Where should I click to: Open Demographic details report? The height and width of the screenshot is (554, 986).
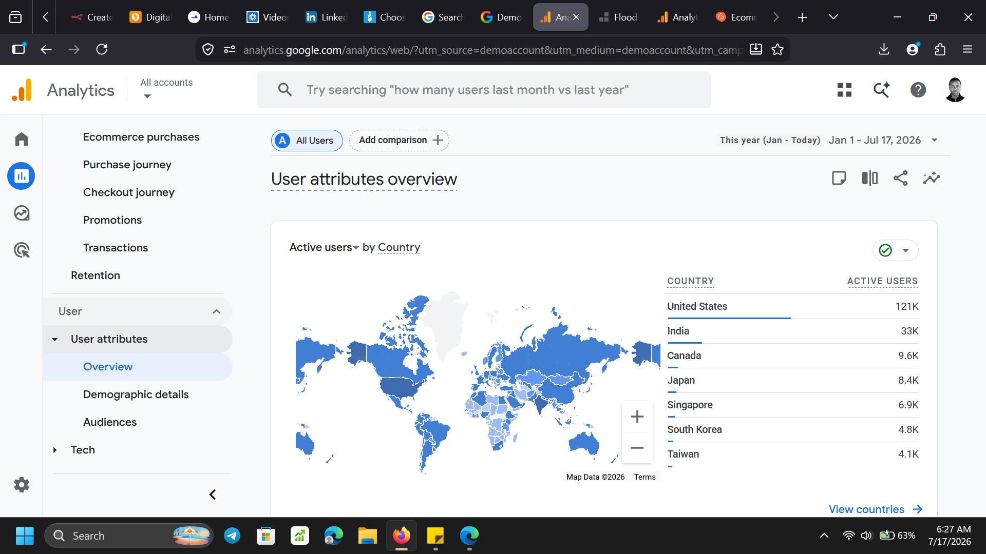tap(136, 394)
